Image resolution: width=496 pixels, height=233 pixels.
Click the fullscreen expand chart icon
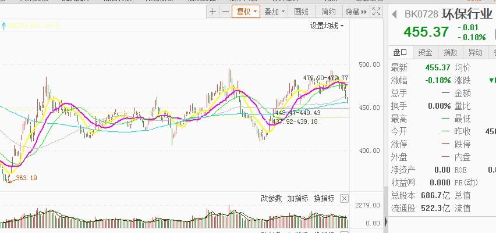click(x=376, y=11)
